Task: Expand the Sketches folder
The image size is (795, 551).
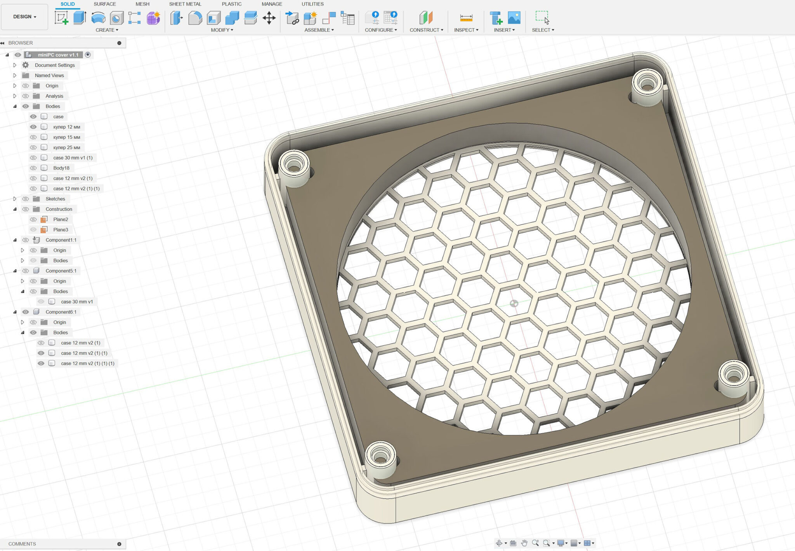Action: [15, 199]
